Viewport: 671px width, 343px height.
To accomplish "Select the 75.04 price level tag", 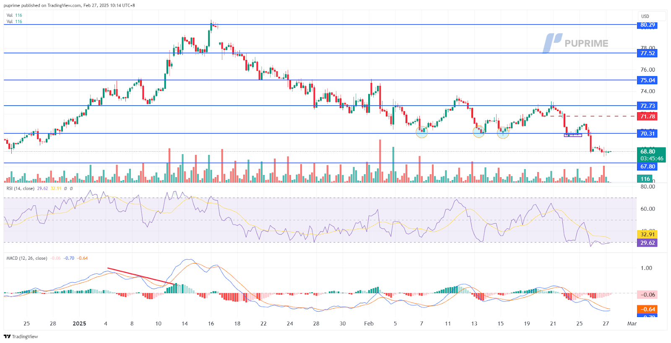I will [x=648, y=80].
